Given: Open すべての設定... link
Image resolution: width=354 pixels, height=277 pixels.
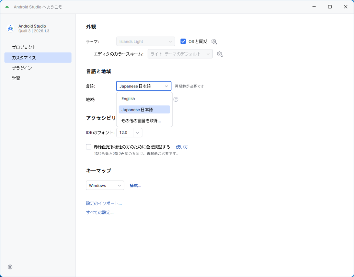Looking at the screenshot, I should [100, 212].
